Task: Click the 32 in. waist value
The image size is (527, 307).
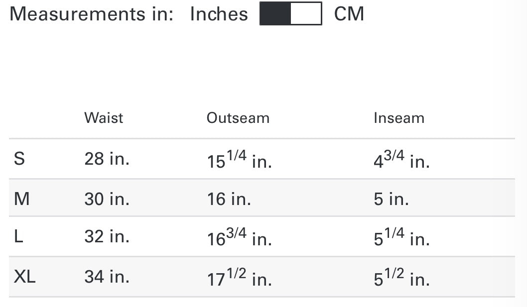Action: click(x=107, y=237)
